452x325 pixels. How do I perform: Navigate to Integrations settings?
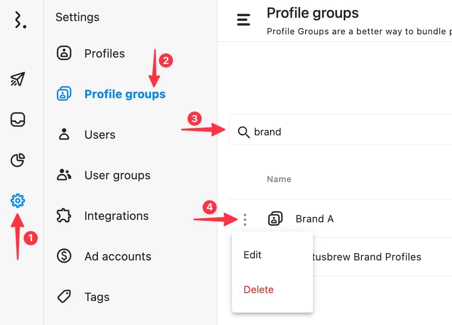tap(116, 216)
